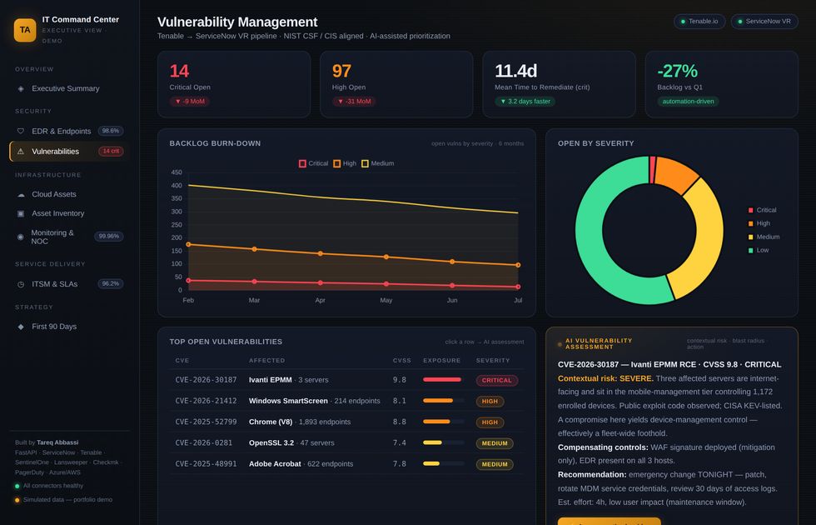Click the CVSS value 8.8
The width and height of the screenshot is (816, 525).
pos(399,422)
